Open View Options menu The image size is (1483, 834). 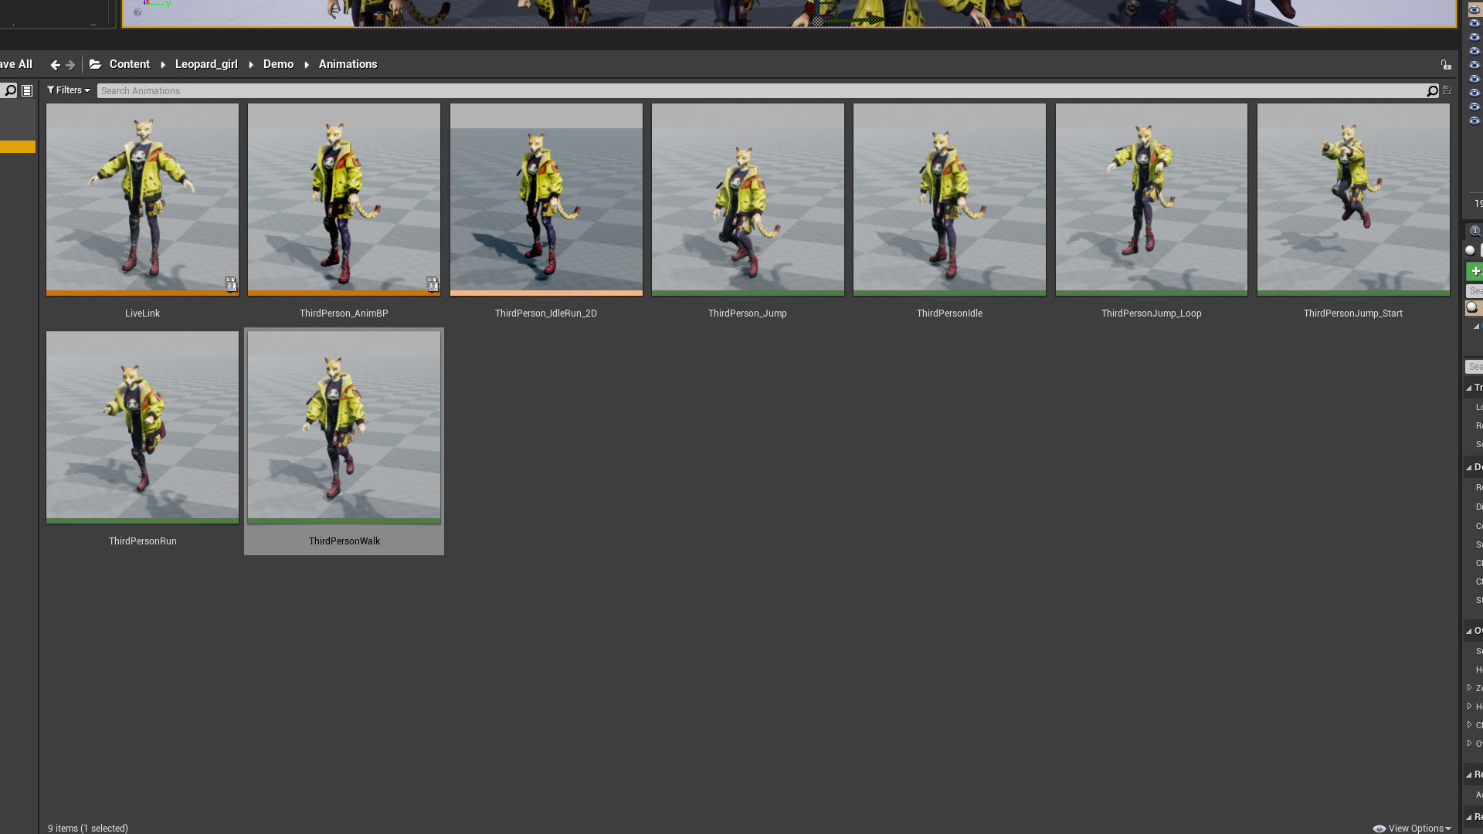pyautogui.click(x=1412, y=828)
